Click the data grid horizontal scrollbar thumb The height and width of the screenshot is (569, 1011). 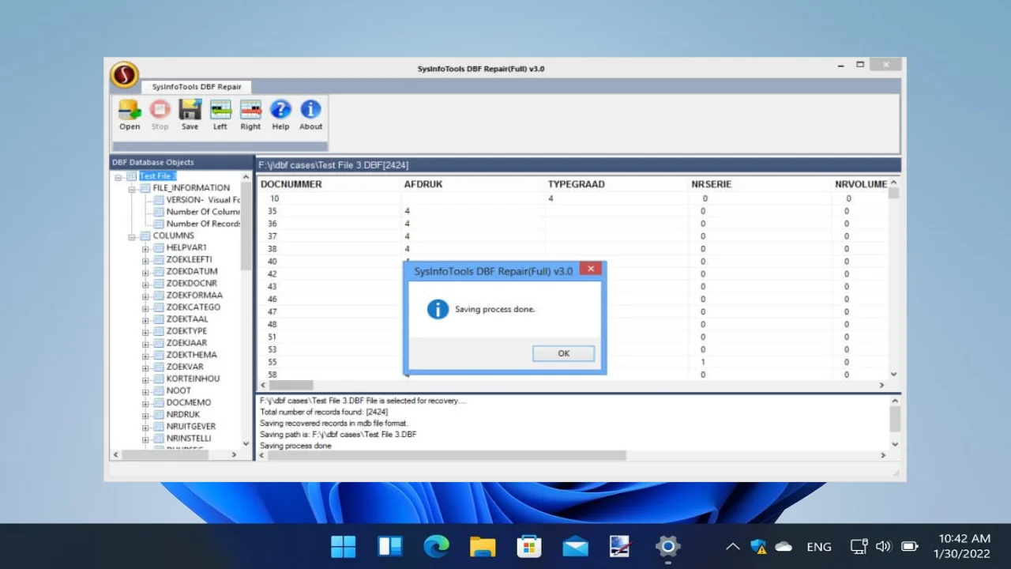click(x=291, y=385)
